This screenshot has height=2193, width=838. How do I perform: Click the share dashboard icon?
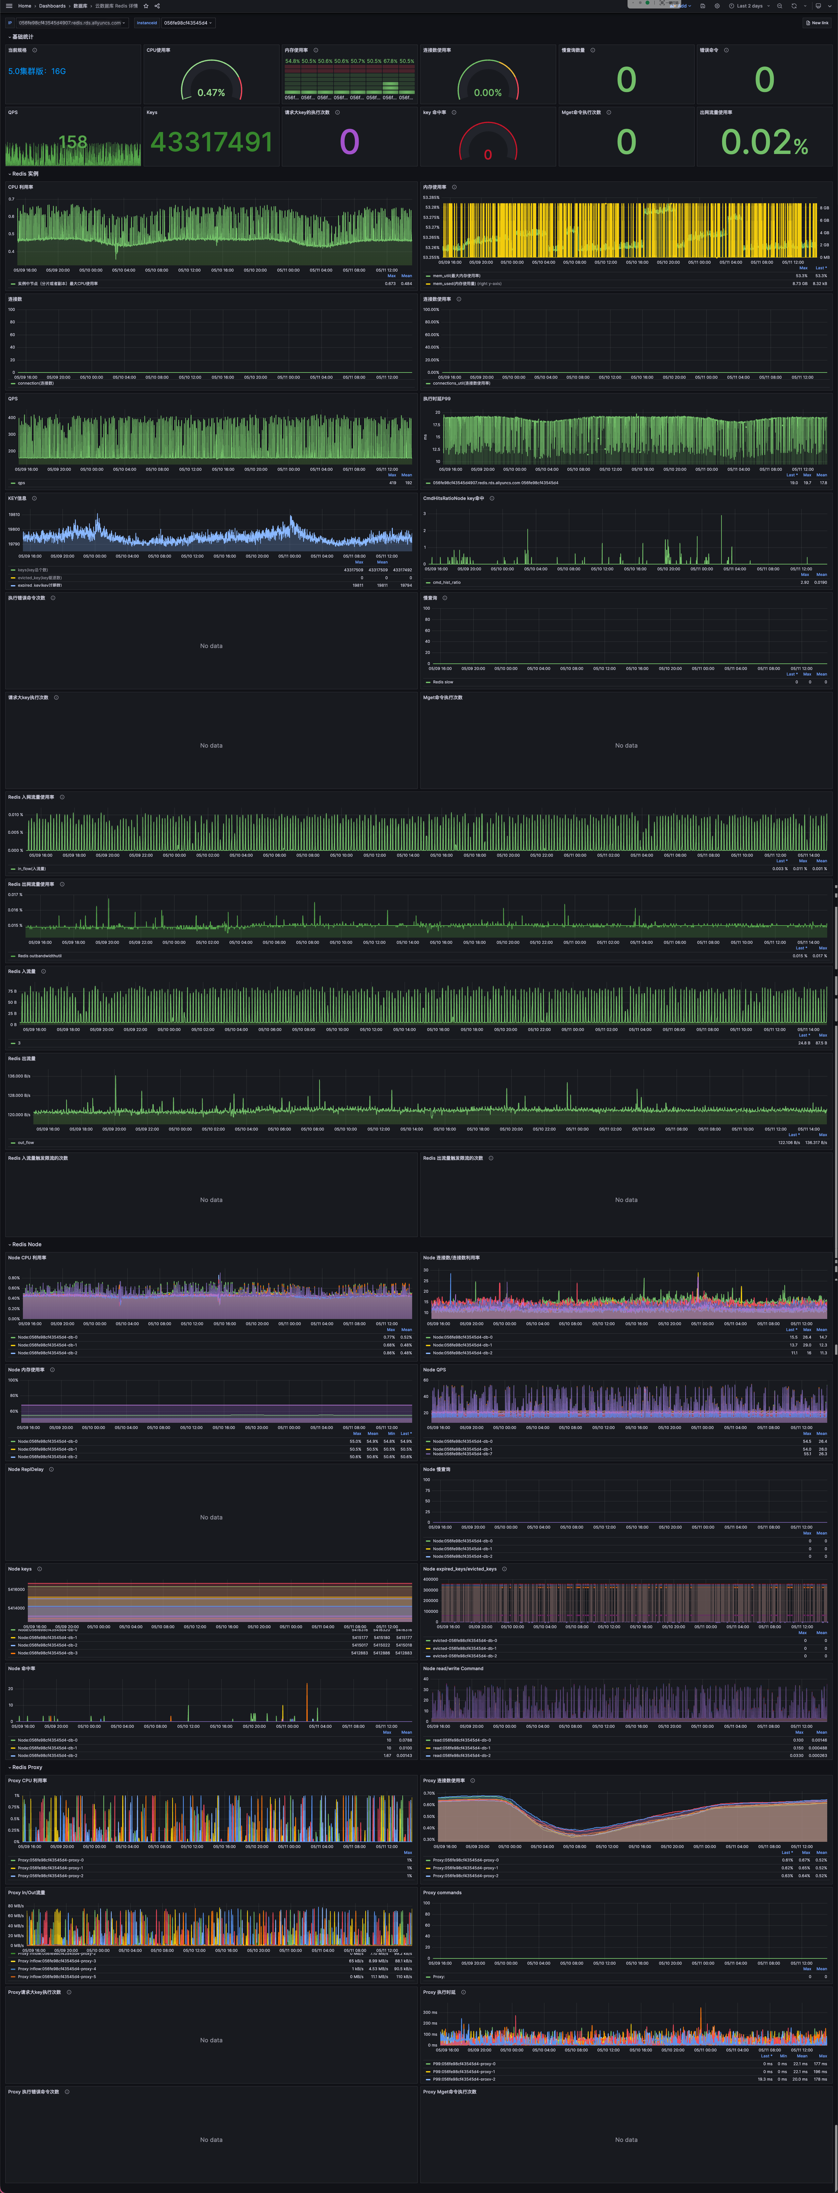pos(157,6)
